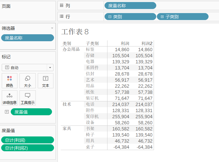This screenshot has width=219, height=162.
Task: Open the 工具提示 (Tooltip) marks card
Action: [28, 98]
